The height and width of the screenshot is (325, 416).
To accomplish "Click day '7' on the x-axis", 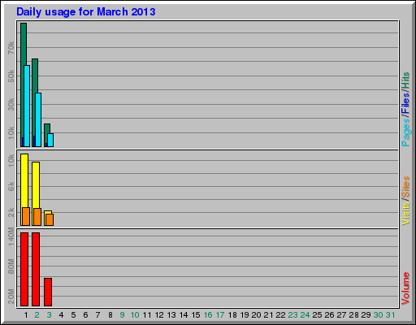I will click(x=97, y=315).
